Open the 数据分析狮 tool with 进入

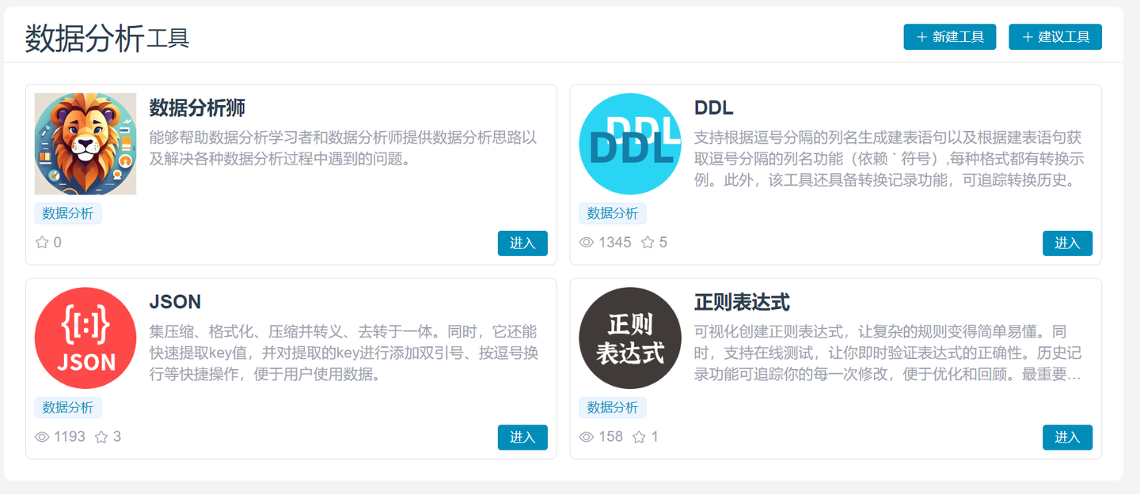pos(522,243)
